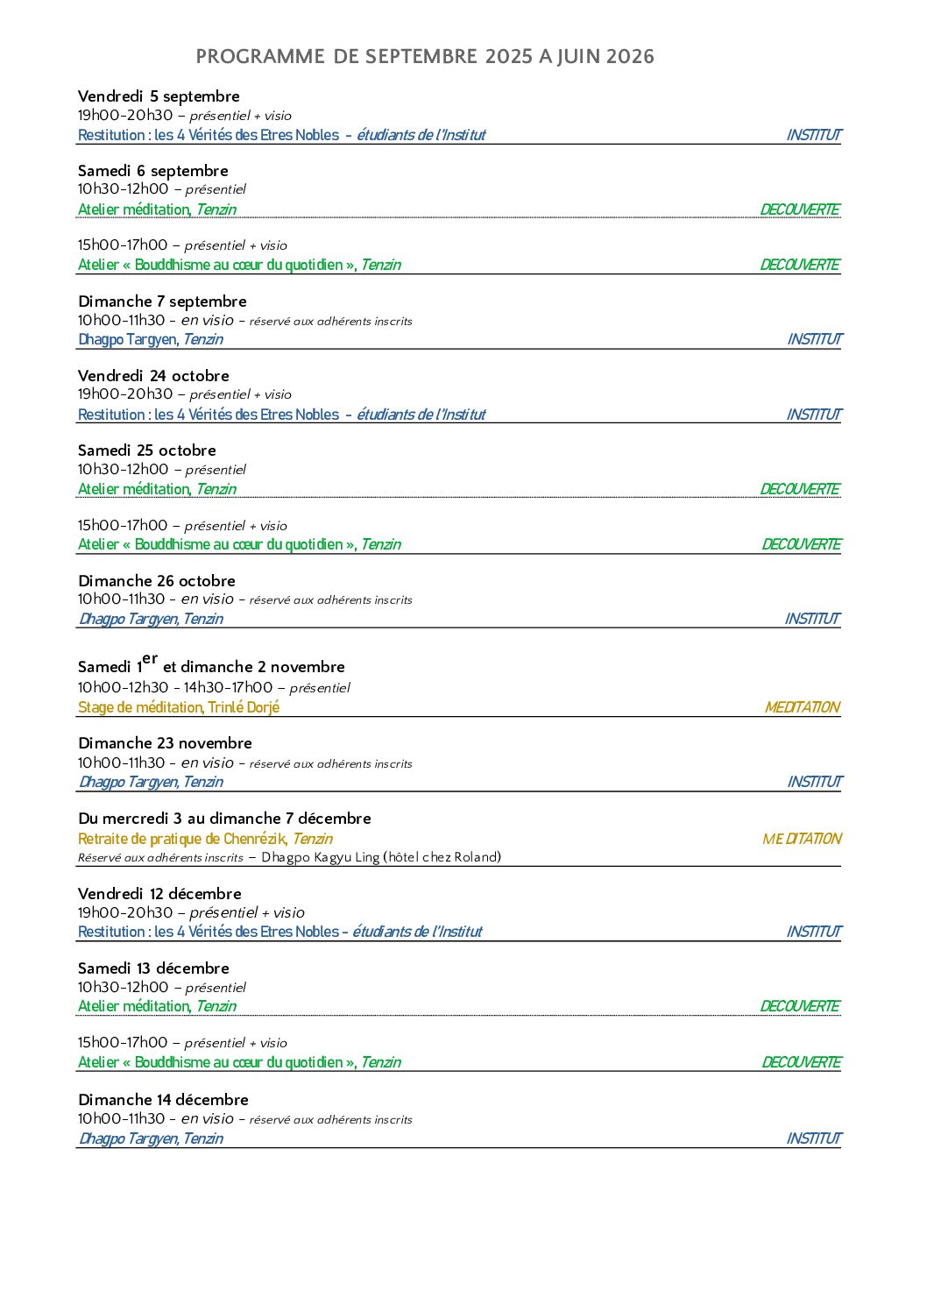Click 'Réservé aux adhérents inscrits' under Chenrézik retreat

pos(160,858)
